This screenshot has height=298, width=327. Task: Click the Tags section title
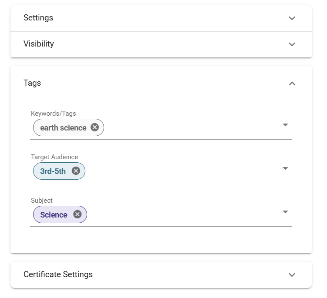click(x=32, y=83)
